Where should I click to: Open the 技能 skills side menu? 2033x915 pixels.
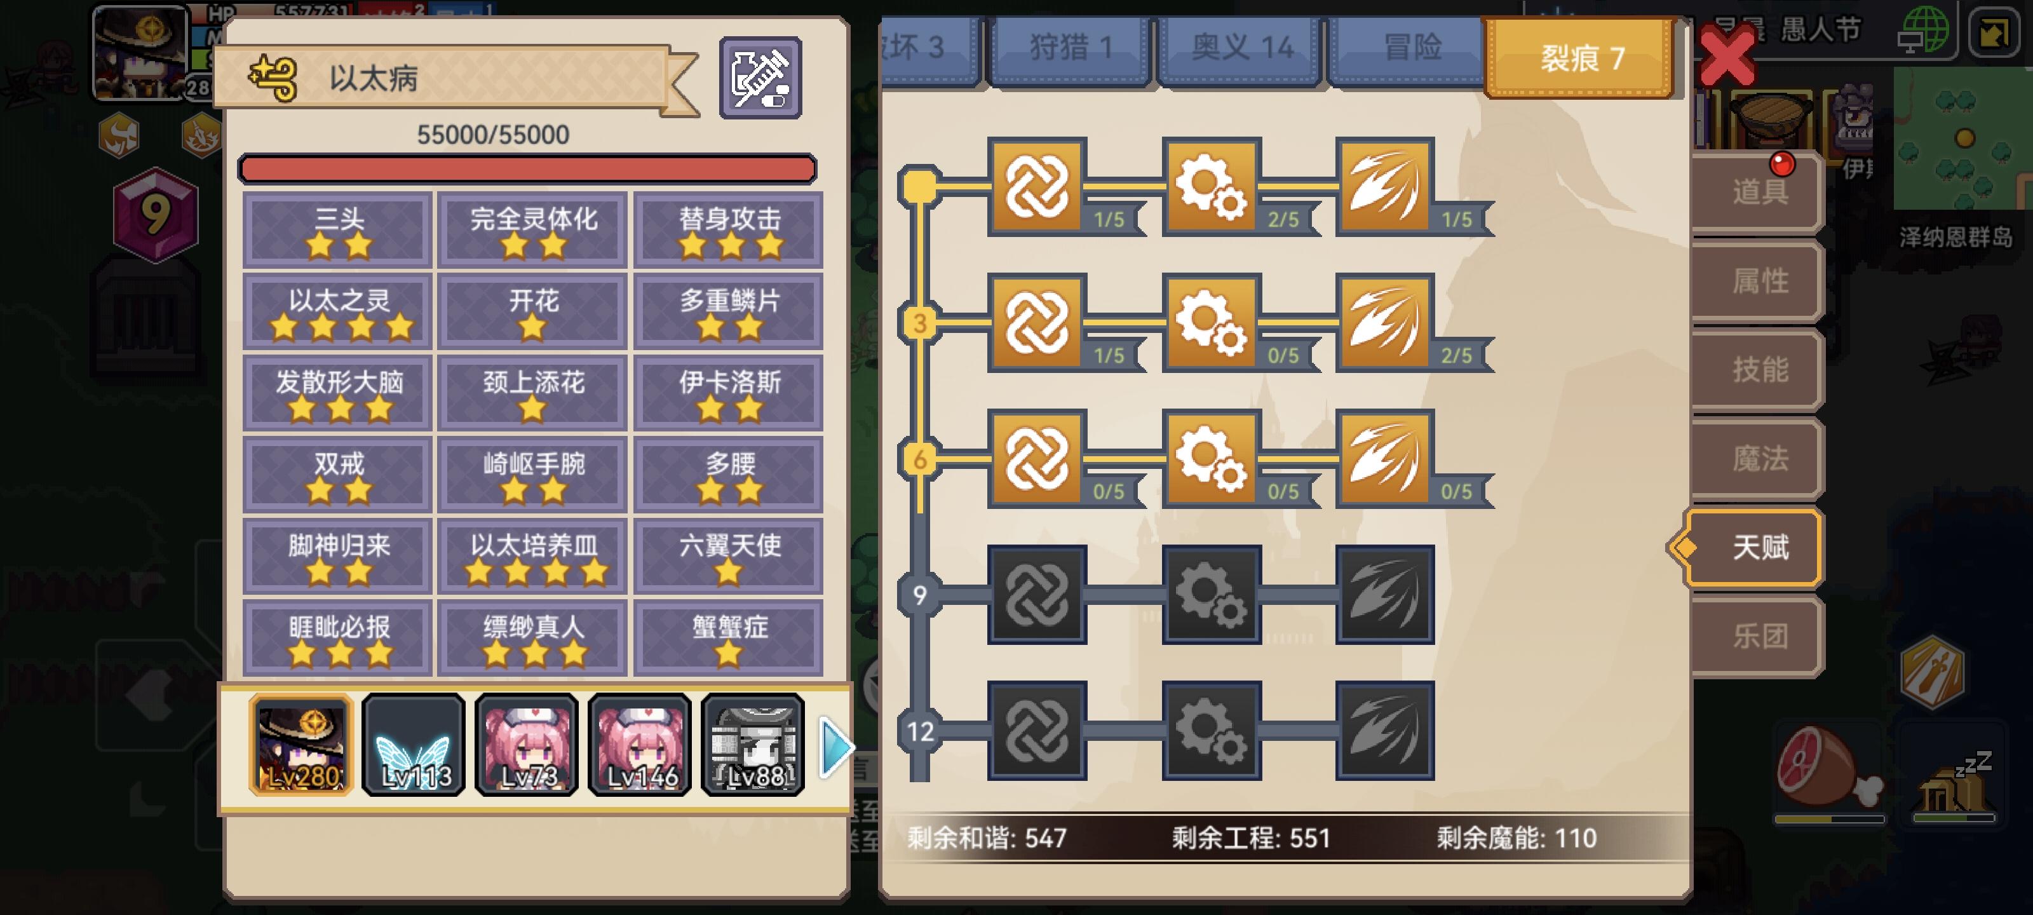pyautogui.click(x=1759, y=369)
